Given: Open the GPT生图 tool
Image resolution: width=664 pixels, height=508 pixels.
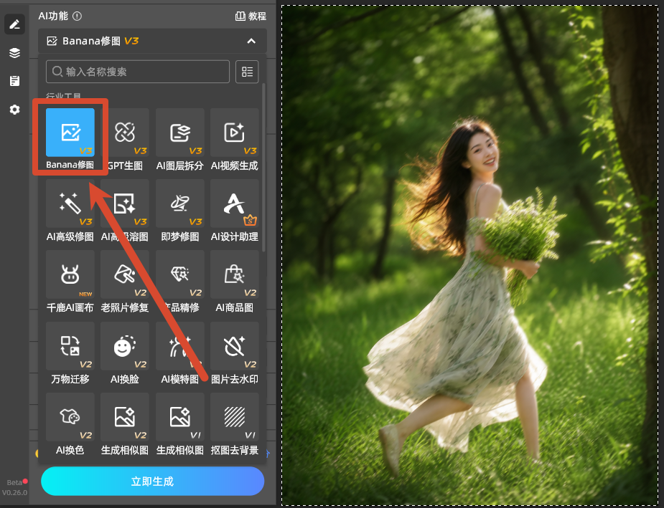Looking at the screenshot, I should click(125, 133).
